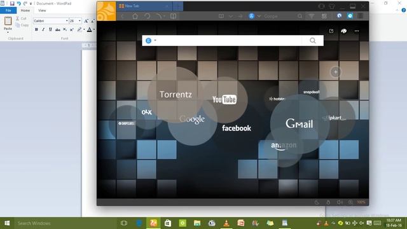The height and width of the screenshot is (229, 407).
Task: Click the palette theme icon on new tab page
Action: tap(343, 31)
